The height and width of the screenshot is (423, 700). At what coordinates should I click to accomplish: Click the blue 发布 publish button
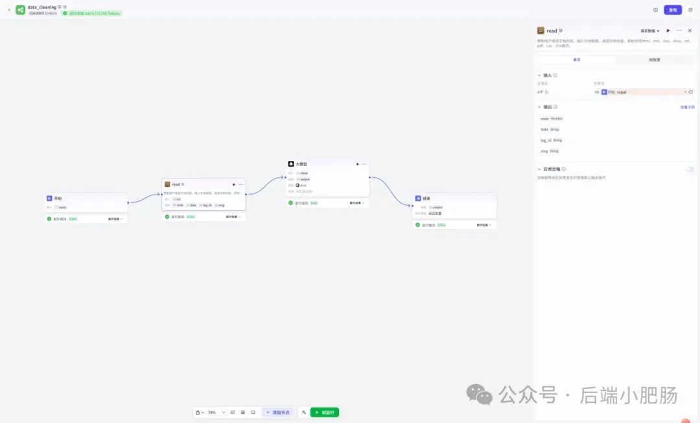tap(672, 10)
